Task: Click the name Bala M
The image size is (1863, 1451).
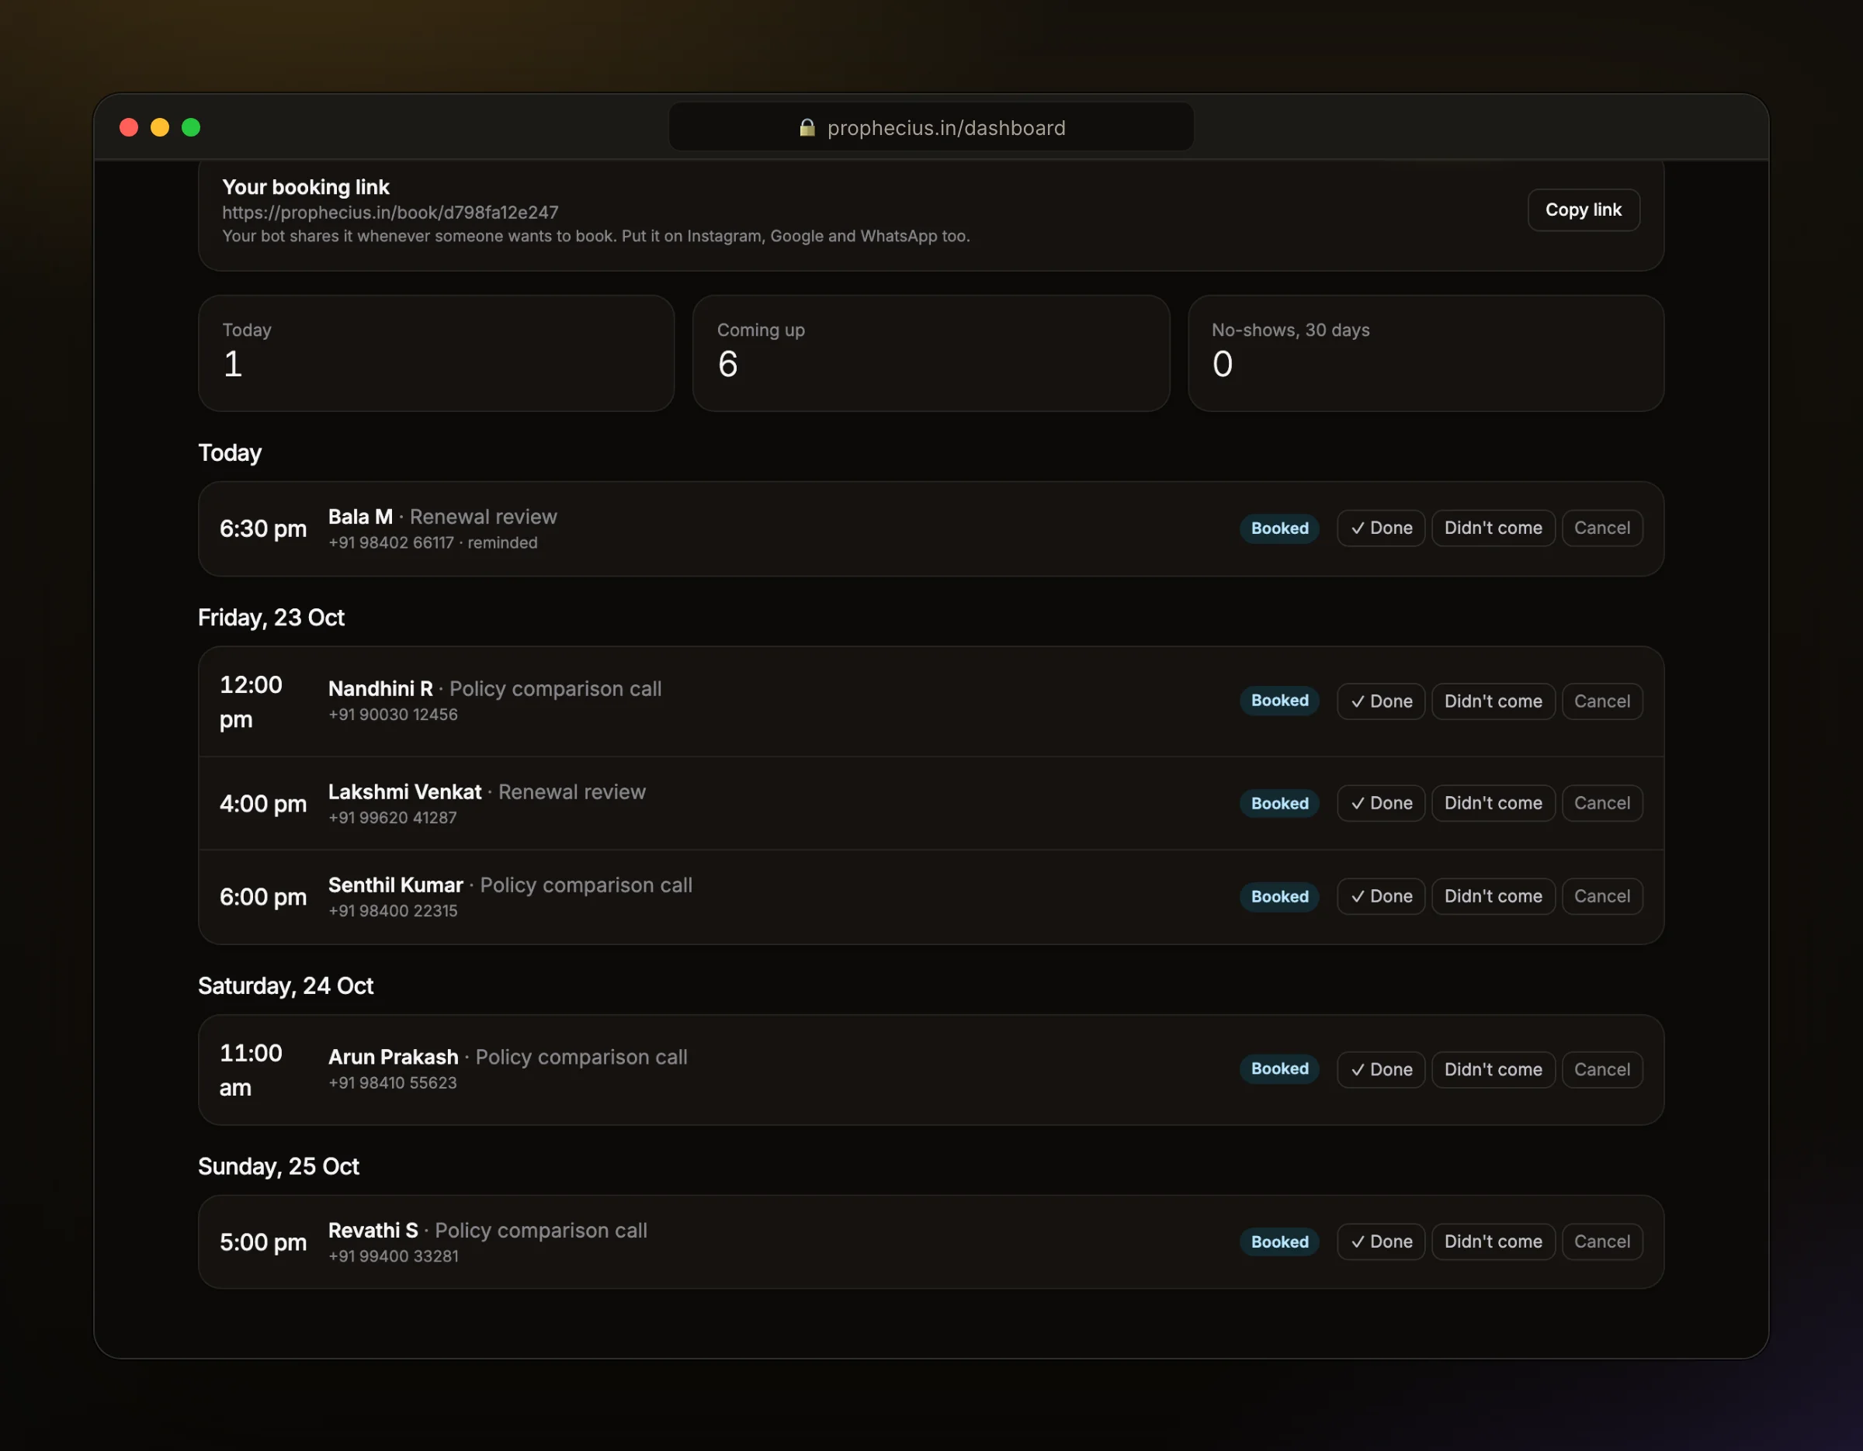Action: click(360, 517)
